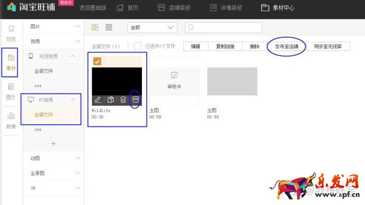Delete Wildlife video via trash icon

[123, 100]
